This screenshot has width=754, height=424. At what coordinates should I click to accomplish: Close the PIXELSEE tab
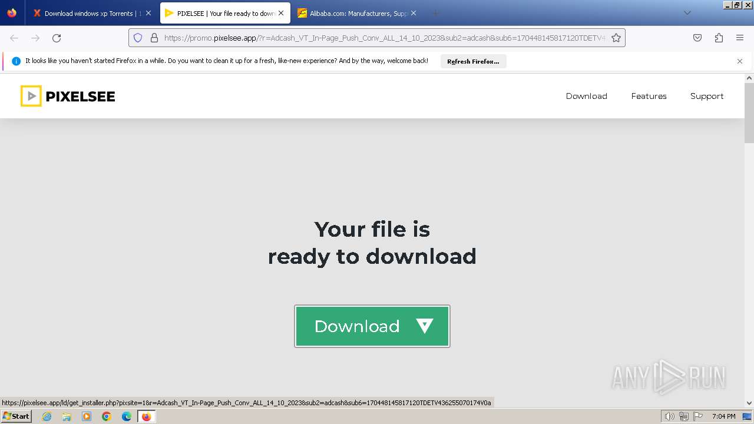(281, 13)
